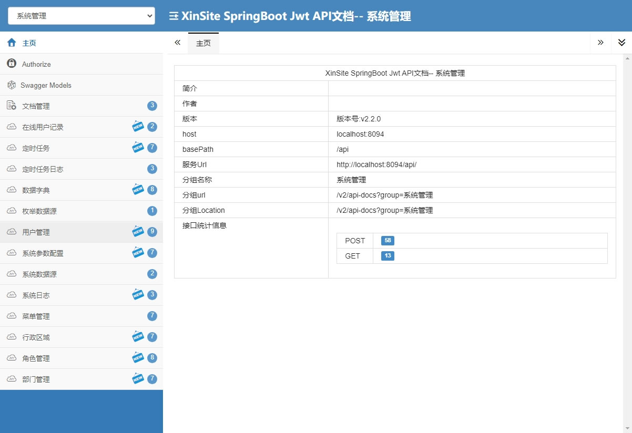The height and width of the screenshot is (433, 632).
Task: Click cloud icon beside 系统日志
Action: (12, 295)
